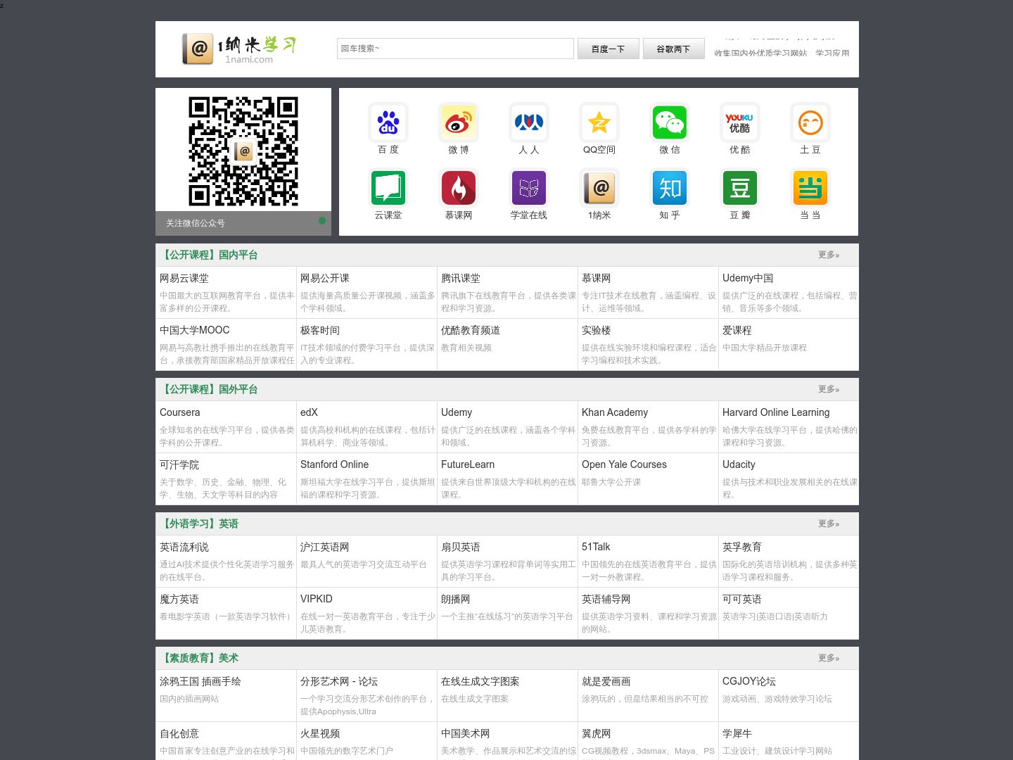Open 【公开课程】国外平台 category heading
The image size is (1013, 760).
(x=209, y=389)
